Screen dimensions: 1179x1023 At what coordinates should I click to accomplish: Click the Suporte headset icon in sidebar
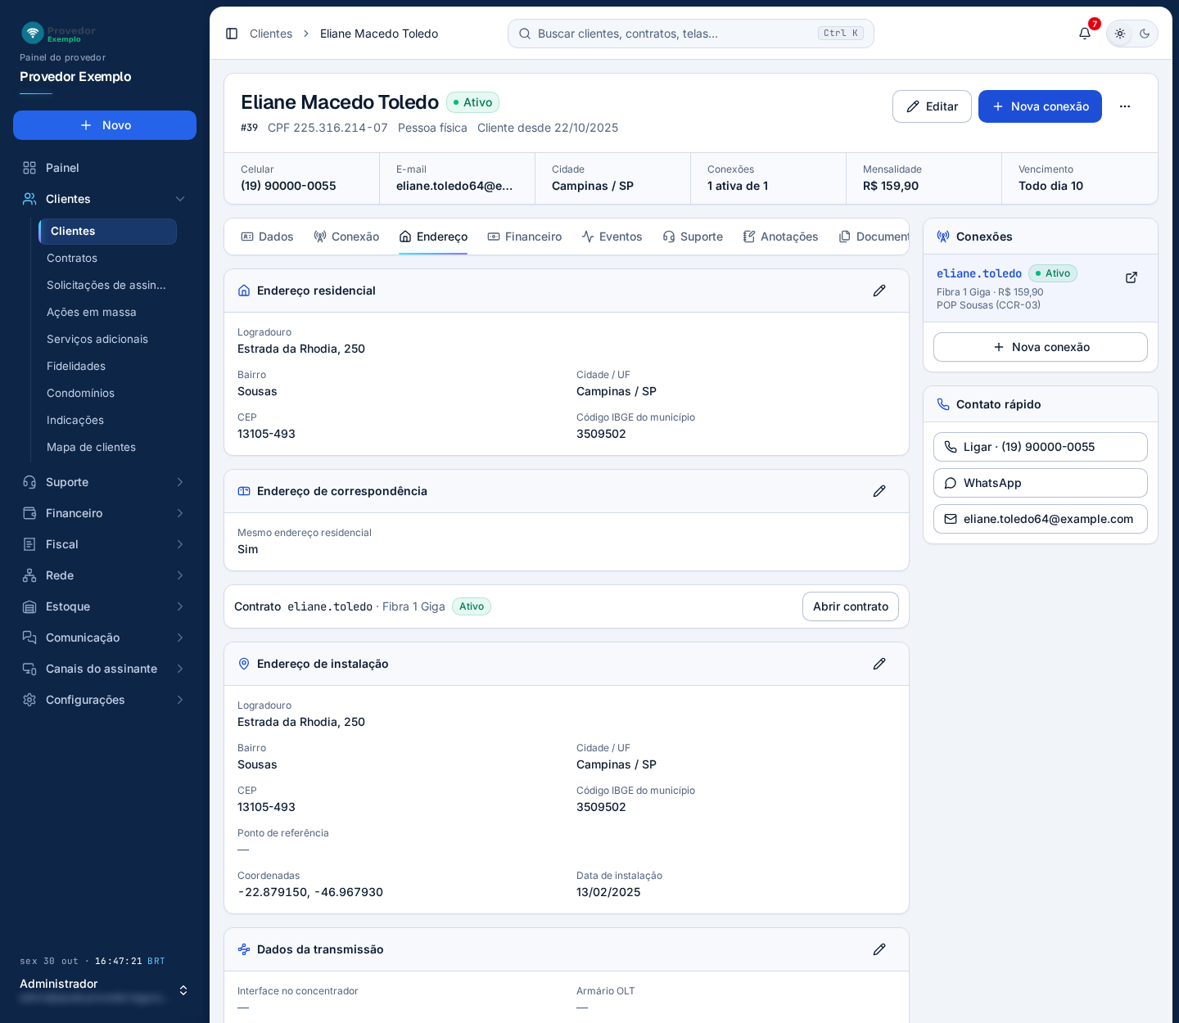tap(29, 482)
